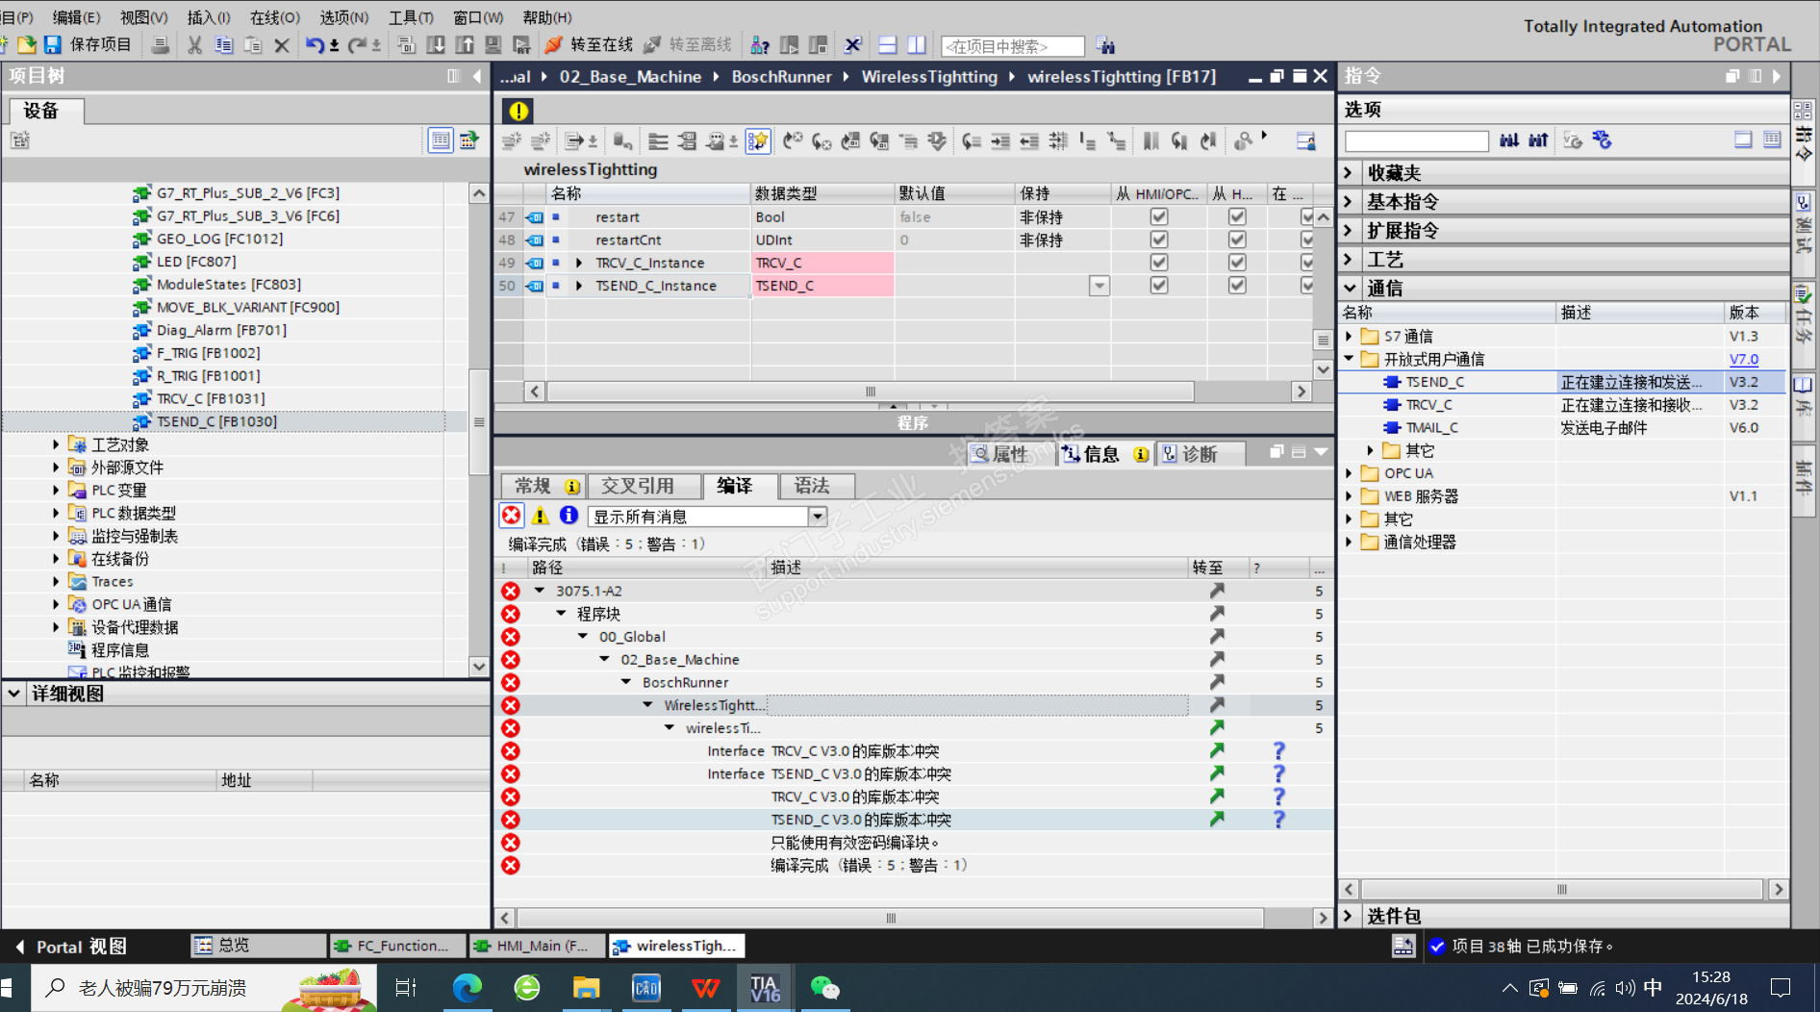
Task: Toggle the 从 H... writable checkbox for restart
Action: [x=1237, y=217]
